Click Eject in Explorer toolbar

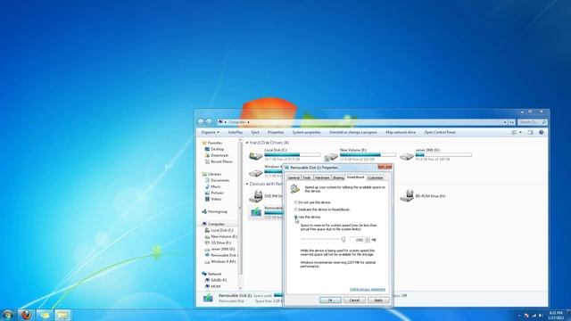pyautogui.click(x=255, y=133)
